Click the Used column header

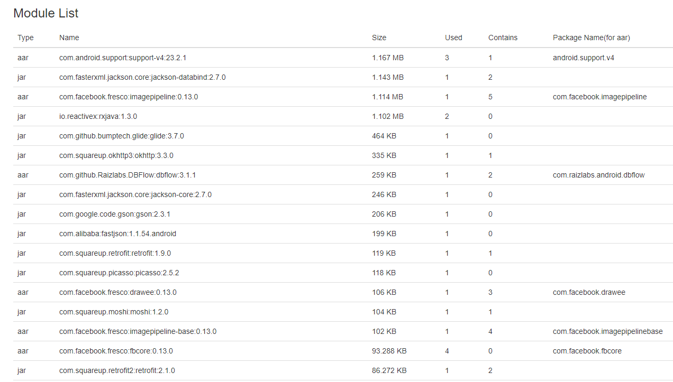(453, 38)
